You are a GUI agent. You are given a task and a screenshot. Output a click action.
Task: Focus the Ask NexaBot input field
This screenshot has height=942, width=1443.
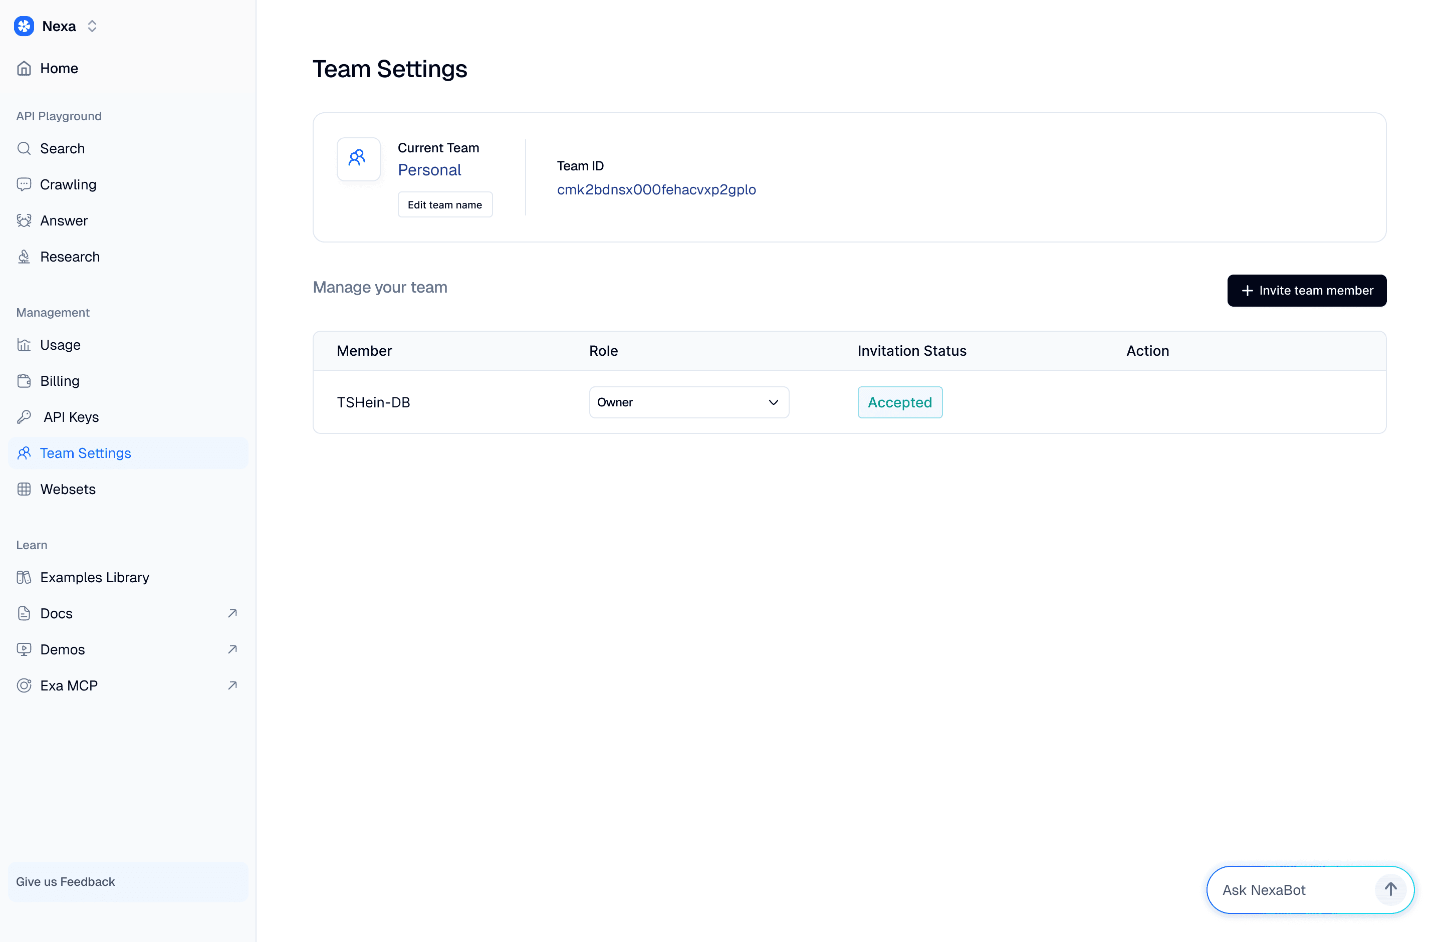click(1291, 890)
